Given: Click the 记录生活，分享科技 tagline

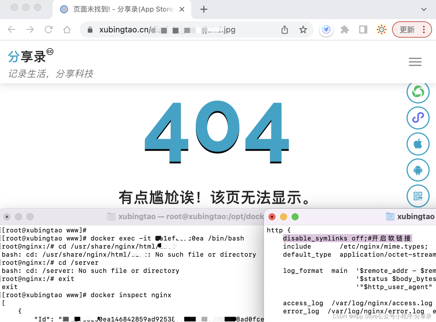Looking at the screenshot, I should click(51, 74).
